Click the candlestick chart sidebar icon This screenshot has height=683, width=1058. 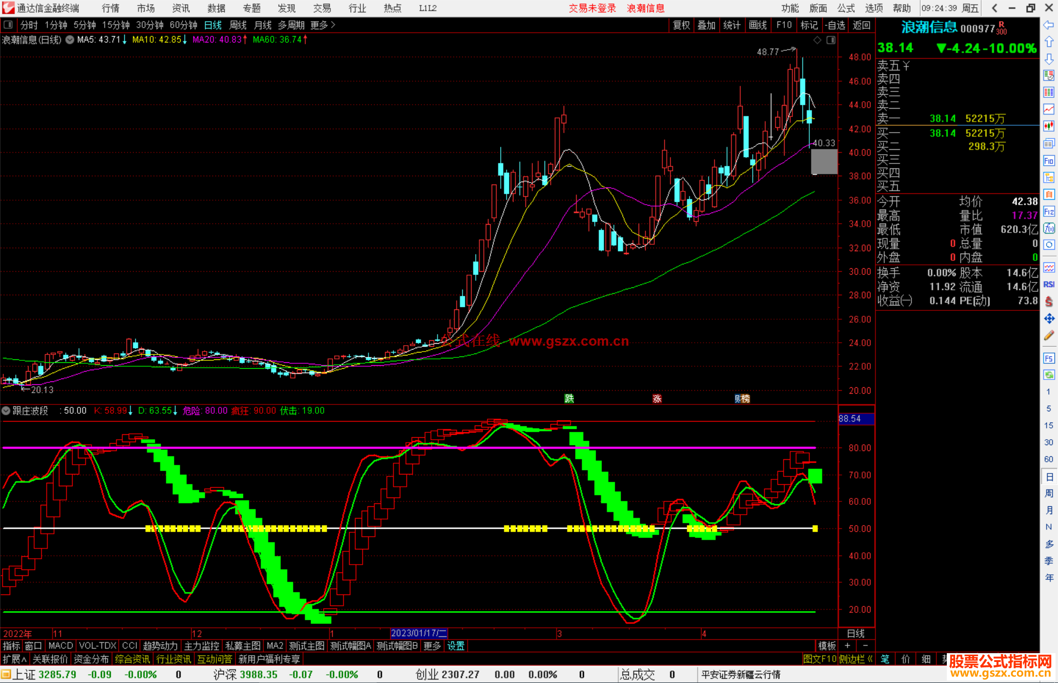[1049, 126]
